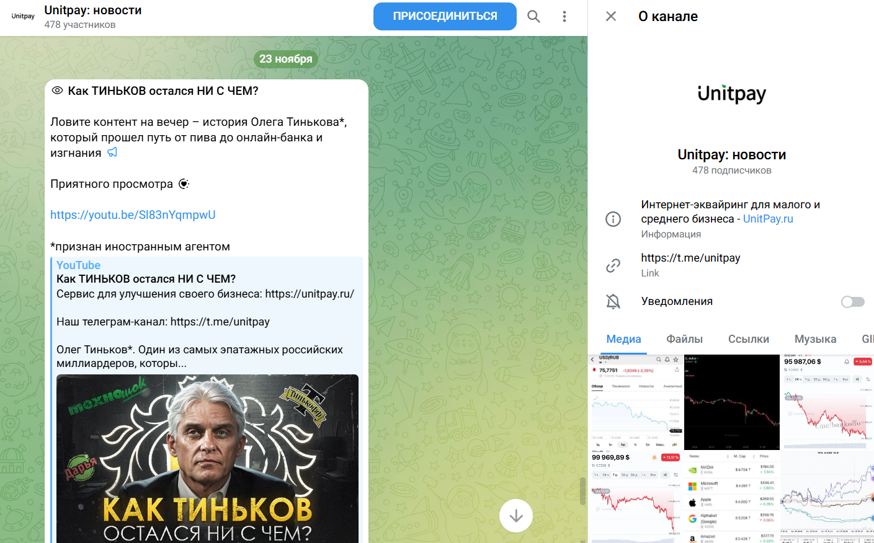Toggle the Уведомления notifications switch
The image size is (874, 543).
tap(853, 301)
